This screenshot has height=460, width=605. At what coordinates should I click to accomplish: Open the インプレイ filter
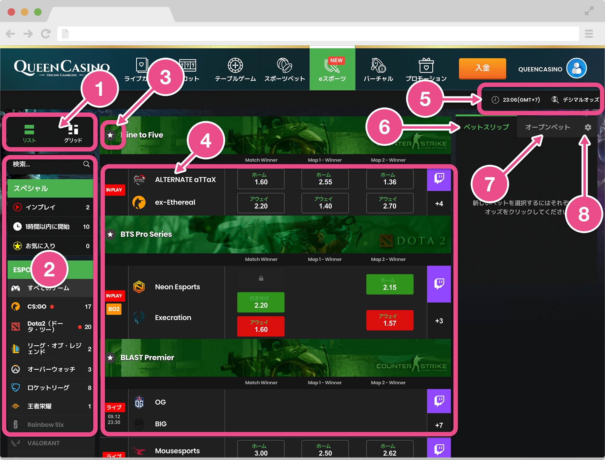(x=50, y=207)
